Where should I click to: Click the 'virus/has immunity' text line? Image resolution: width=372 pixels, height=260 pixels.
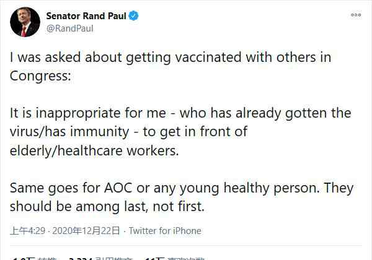128,132
